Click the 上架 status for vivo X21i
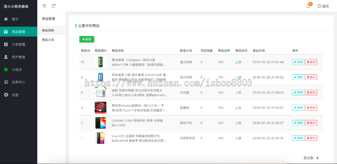 click(x=239, y=138)
